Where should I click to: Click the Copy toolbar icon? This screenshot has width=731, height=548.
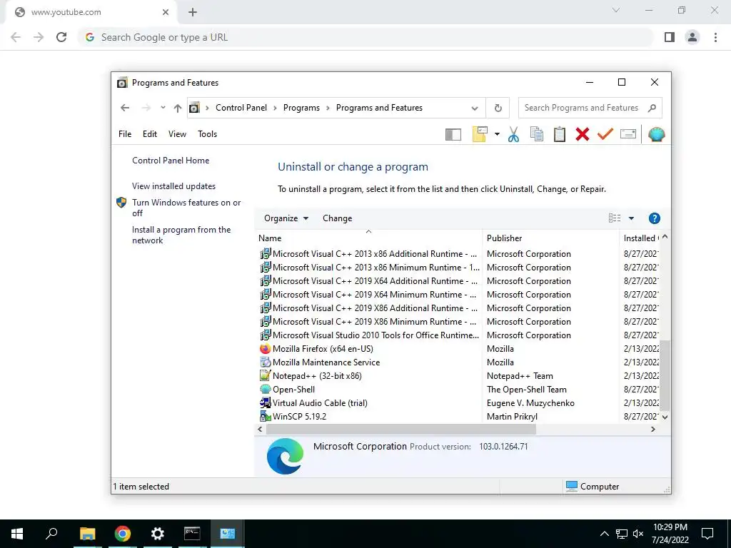tap(537, 135)
